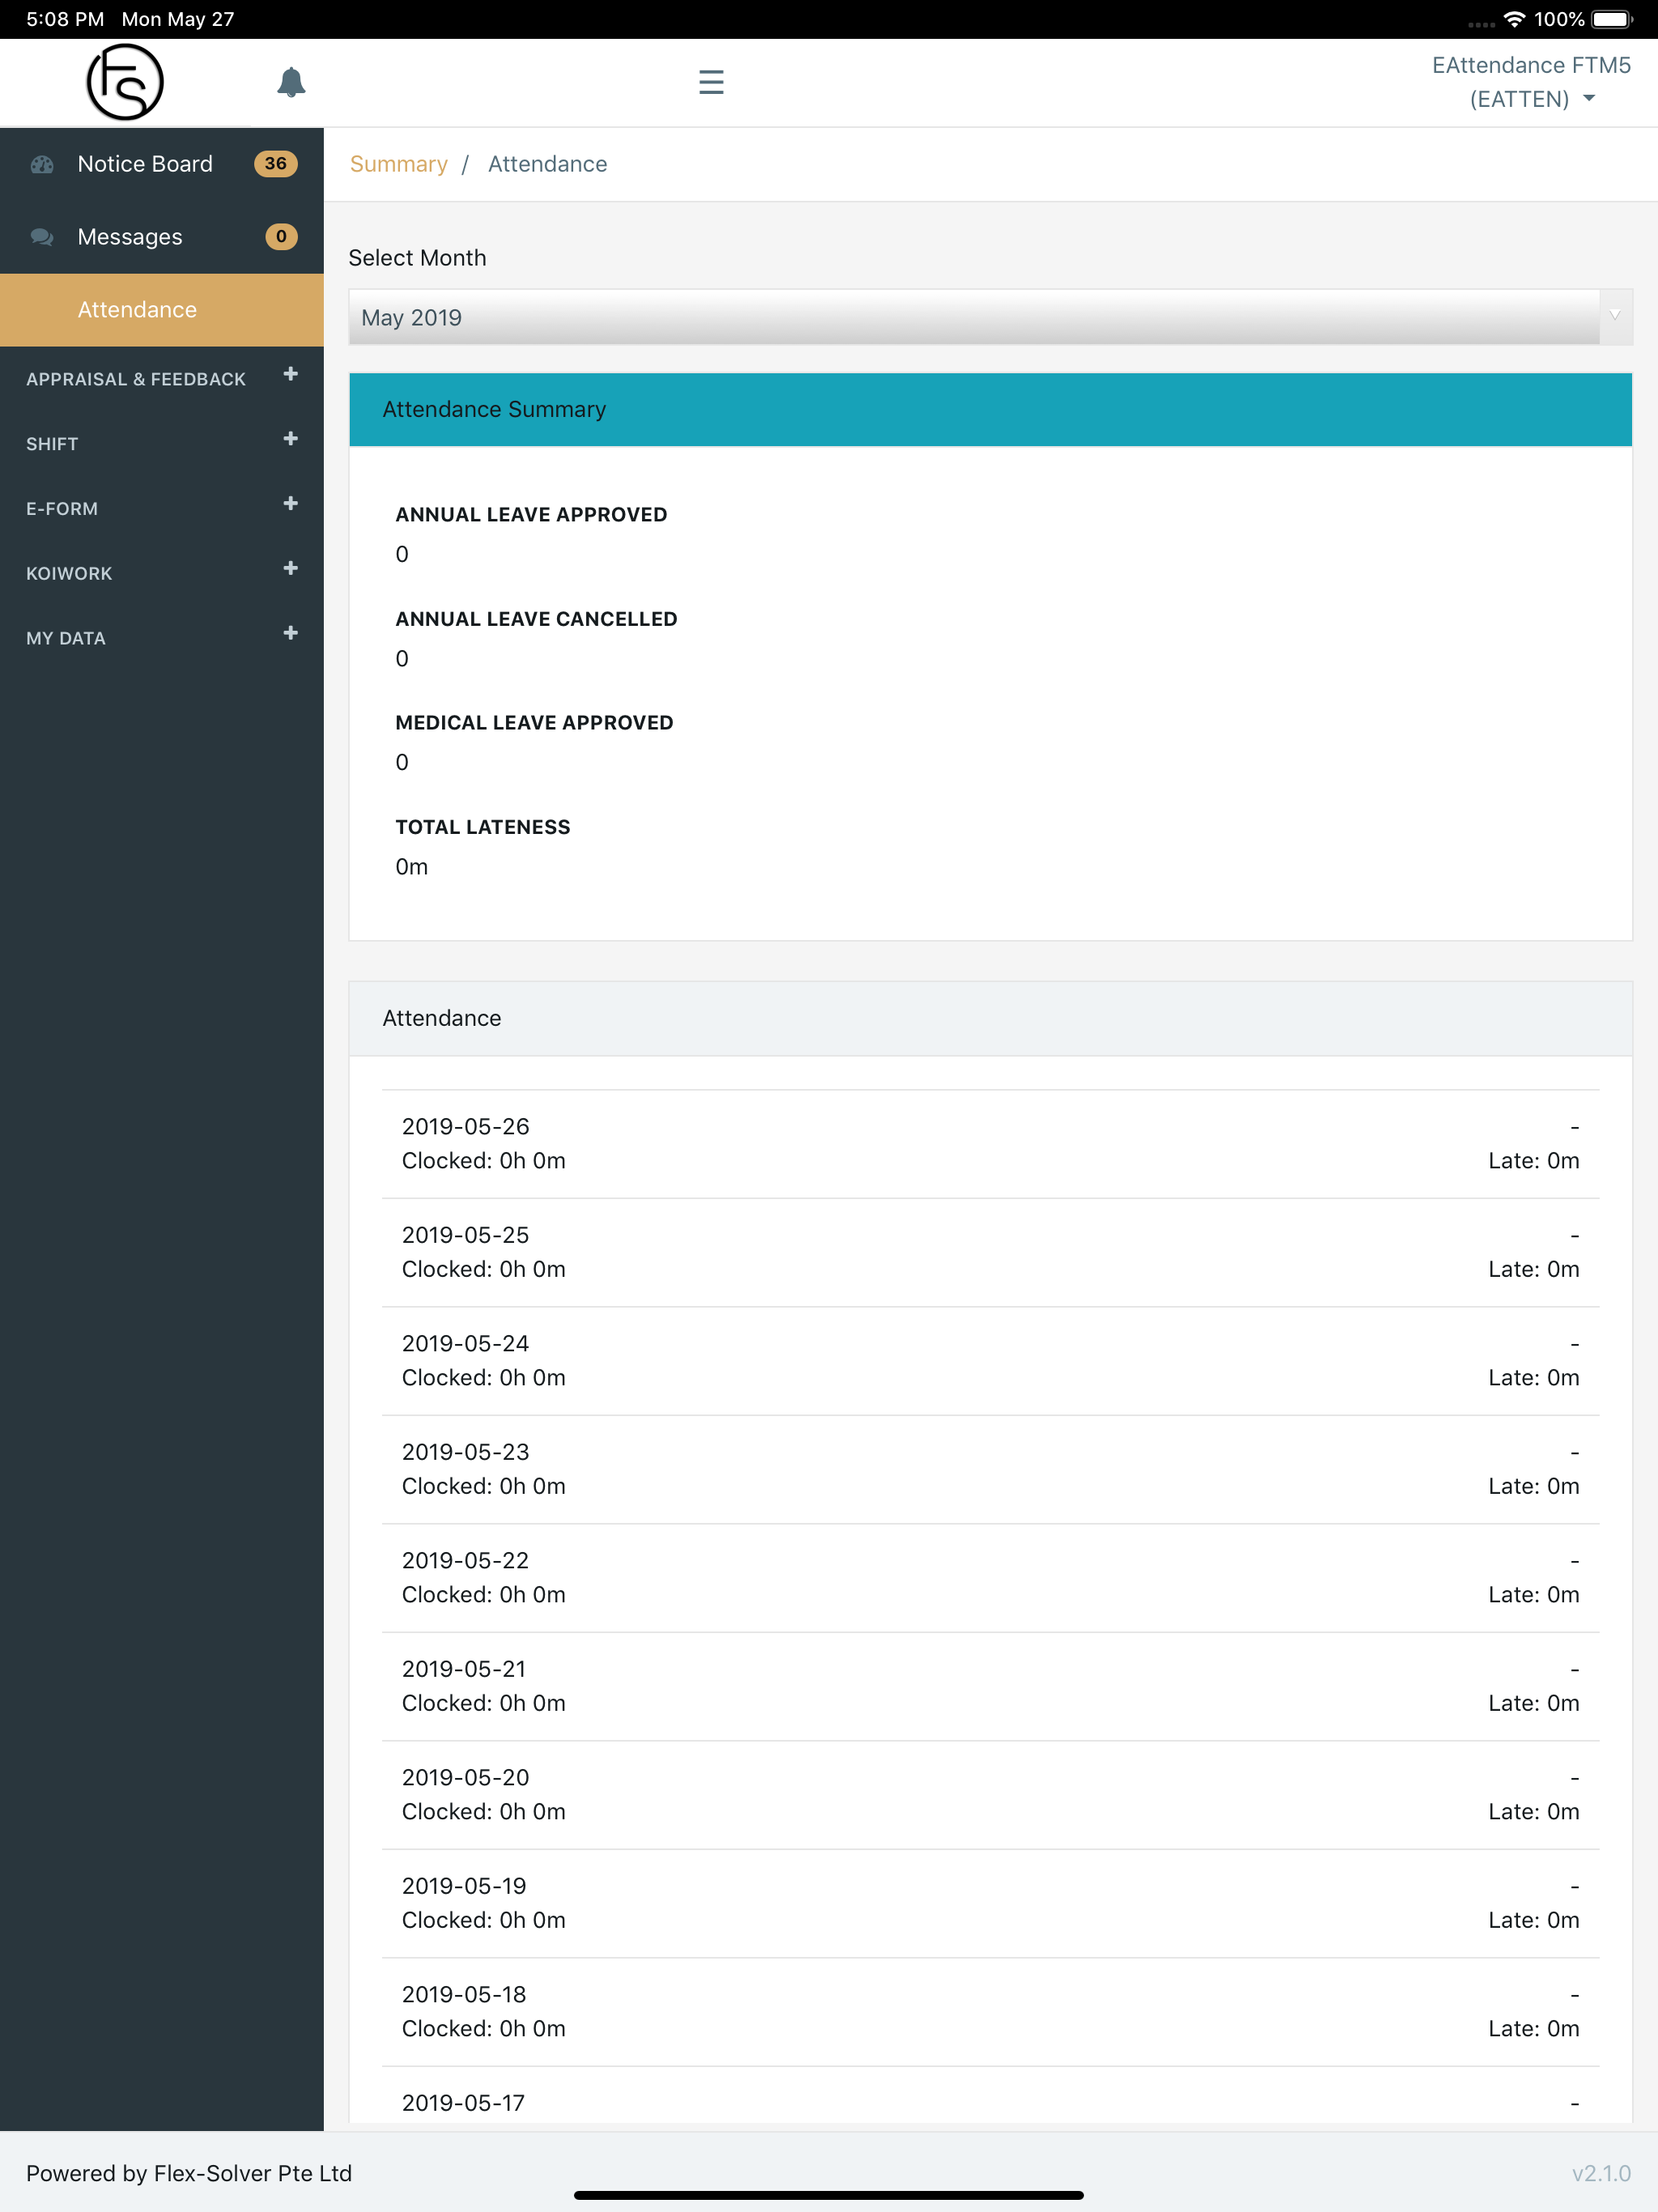
Task: Open Notice Board in sidebar
Action: pyautogui.click(x=162, y=164)
